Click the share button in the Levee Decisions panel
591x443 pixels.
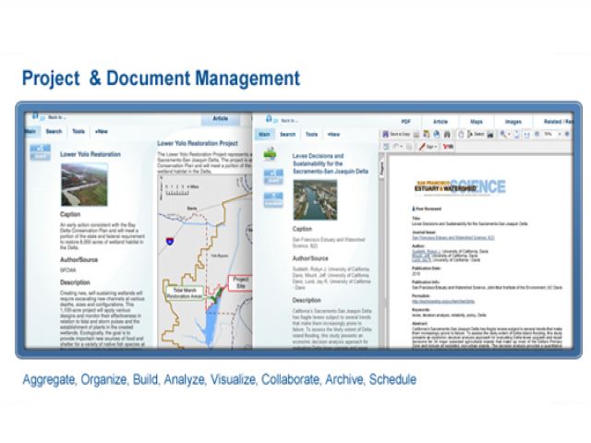(273, 176)
